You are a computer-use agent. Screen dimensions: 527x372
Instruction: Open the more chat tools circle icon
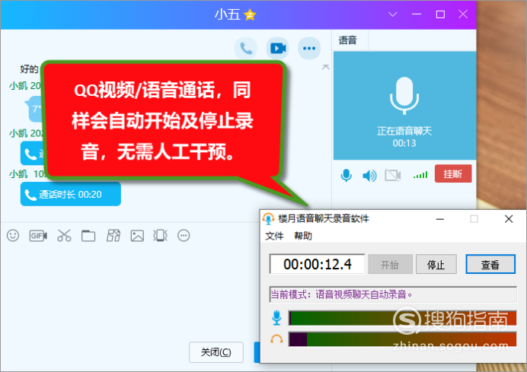[x=184, y=236]
